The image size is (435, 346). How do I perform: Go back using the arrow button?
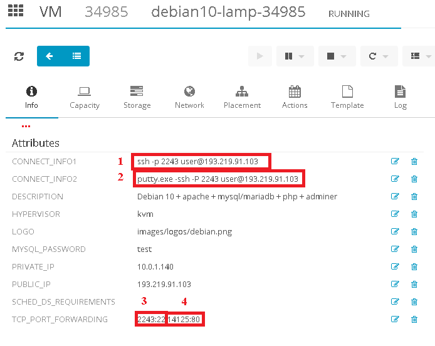pyautogui.click(x=50, y=56)
